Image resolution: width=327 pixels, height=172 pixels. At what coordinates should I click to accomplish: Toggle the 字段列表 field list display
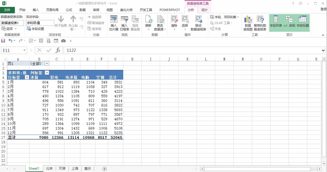(x=276, y=21)
